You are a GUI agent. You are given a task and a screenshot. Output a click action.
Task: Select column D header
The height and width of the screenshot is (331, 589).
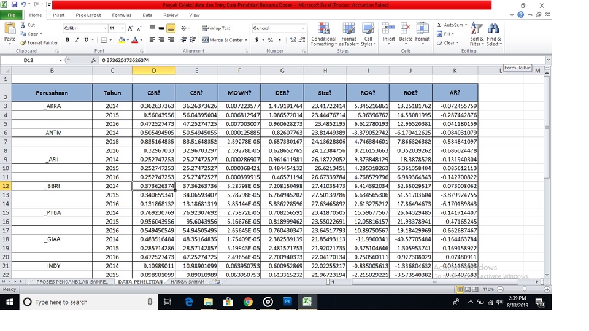tap(153, 71)
